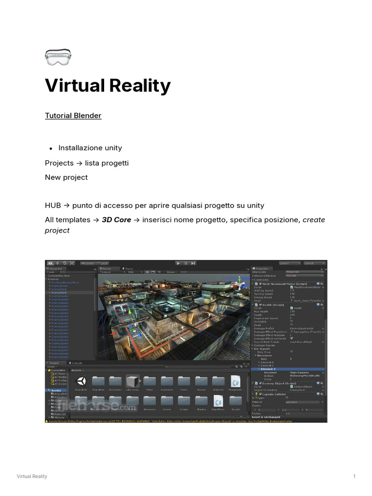Open the Gizmos dropdown in Scene view

tap(171, 272)
